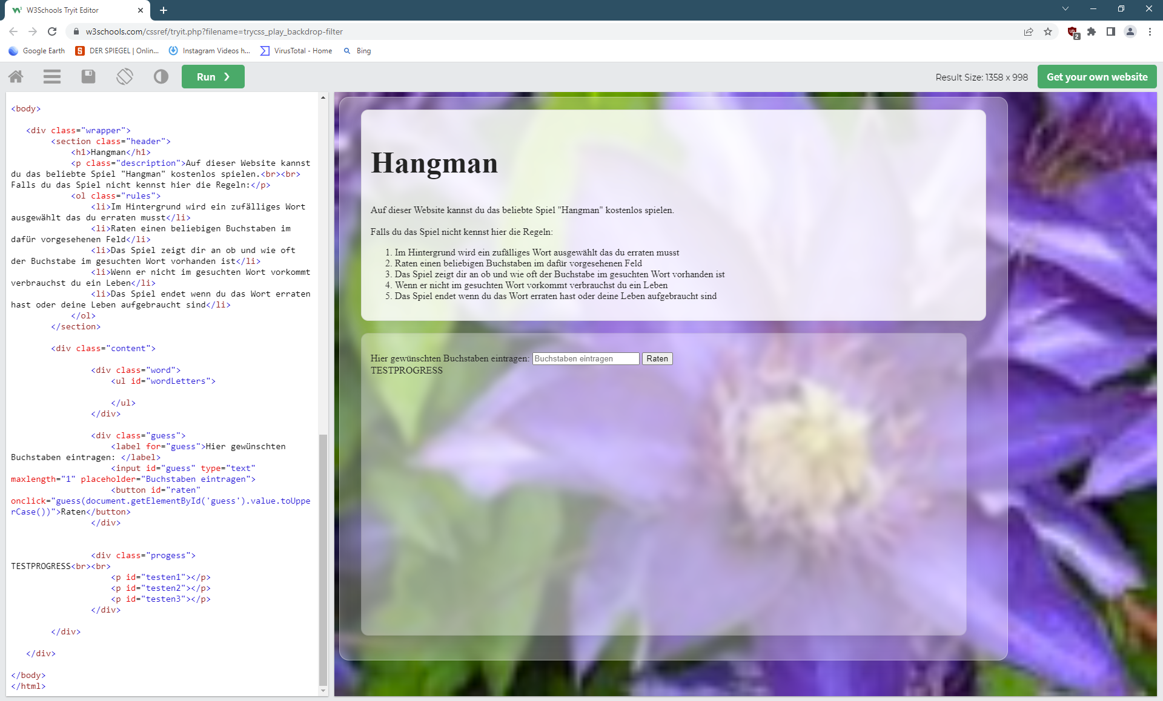
Task: Toggle dark mode contrast icon
Action: (161, 76)
